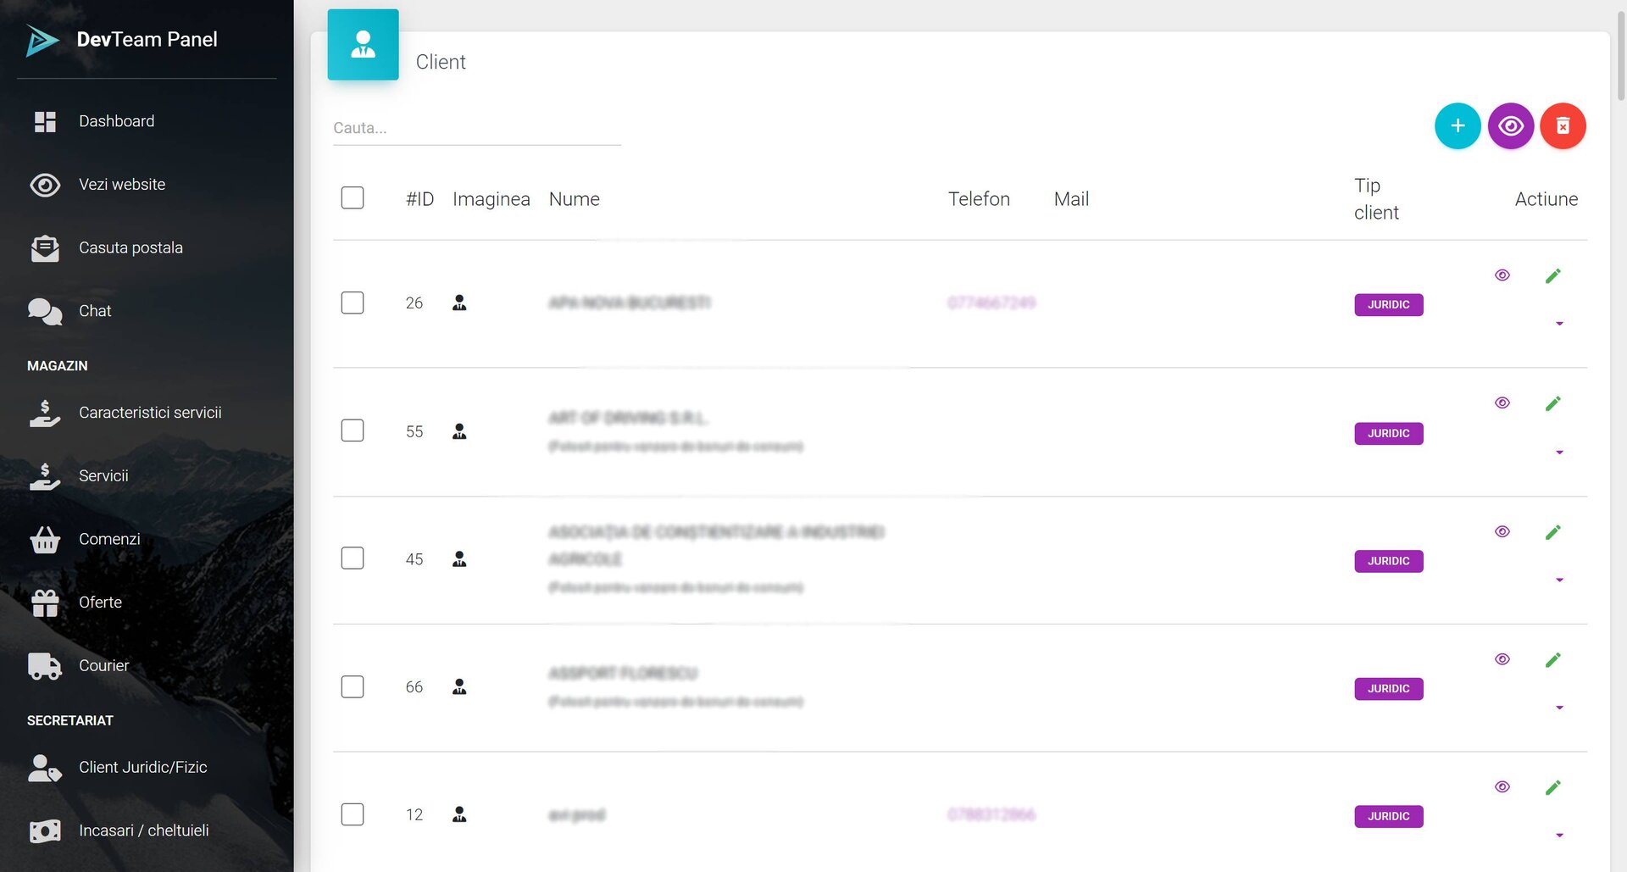Edit client 26 with the green pencil
Viewport: 1627px width, 872px height.
1552,275
